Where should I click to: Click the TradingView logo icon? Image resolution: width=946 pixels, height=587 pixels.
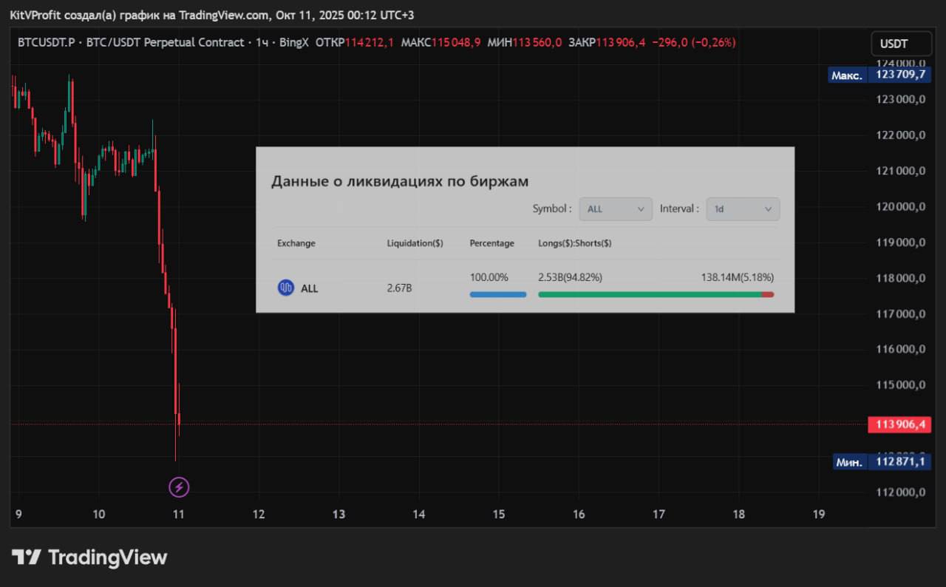[x=27, y=557]
